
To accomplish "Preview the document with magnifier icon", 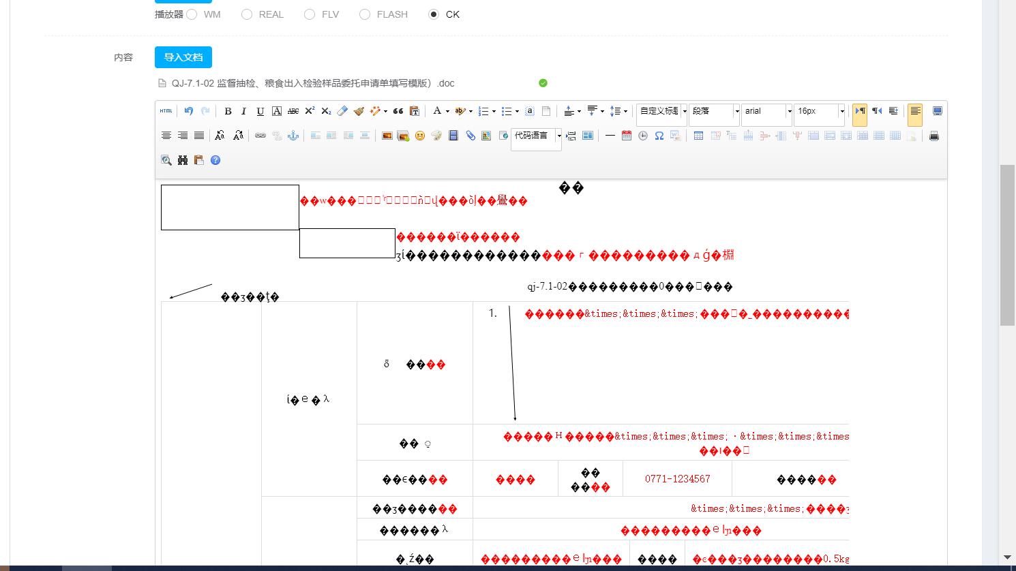I will click(166, 160).
